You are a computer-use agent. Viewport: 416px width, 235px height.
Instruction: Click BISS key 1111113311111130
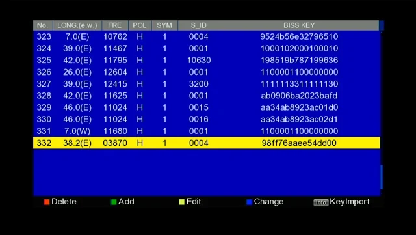click(299, 84)
